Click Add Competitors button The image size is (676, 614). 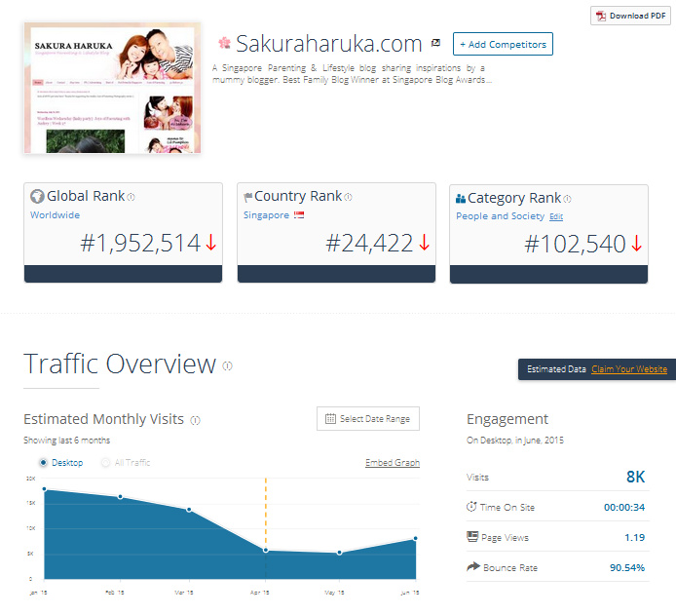tap(503, 44)
